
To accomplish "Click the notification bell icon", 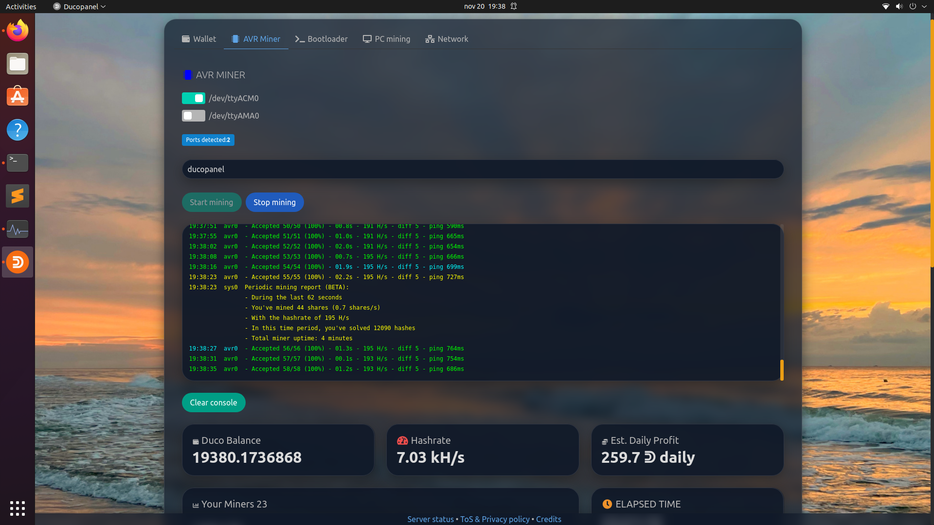I will coord(514,6).
